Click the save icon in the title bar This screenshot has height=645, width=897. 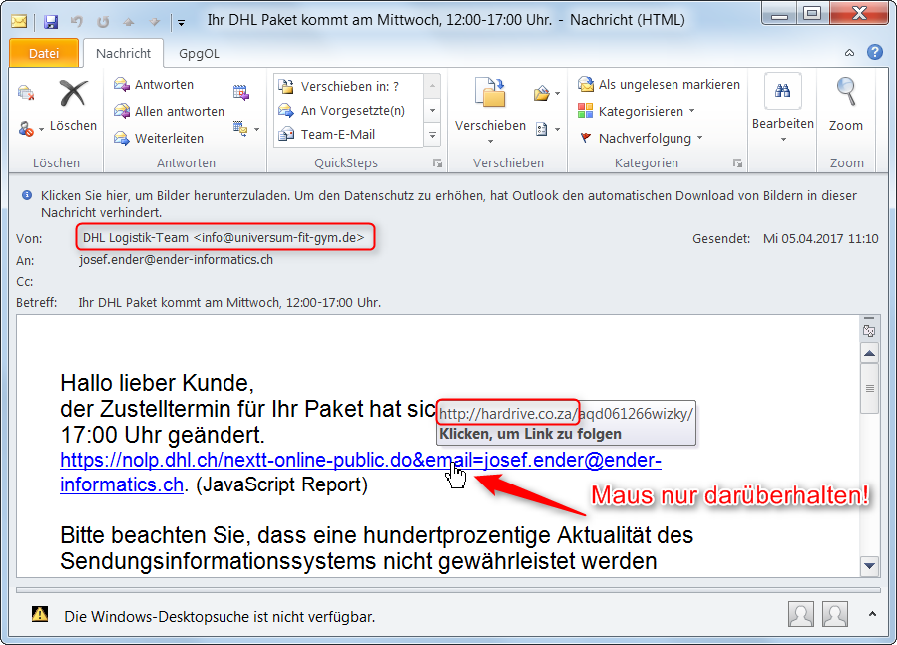[51, 22]
